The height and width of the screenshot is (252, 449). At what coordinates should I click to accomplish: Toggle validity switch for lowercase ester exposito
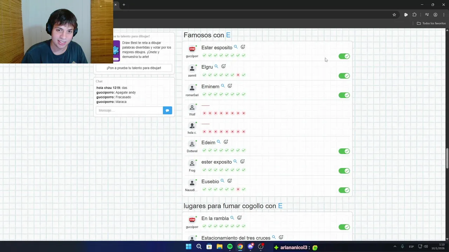click(x=344, y=171)
